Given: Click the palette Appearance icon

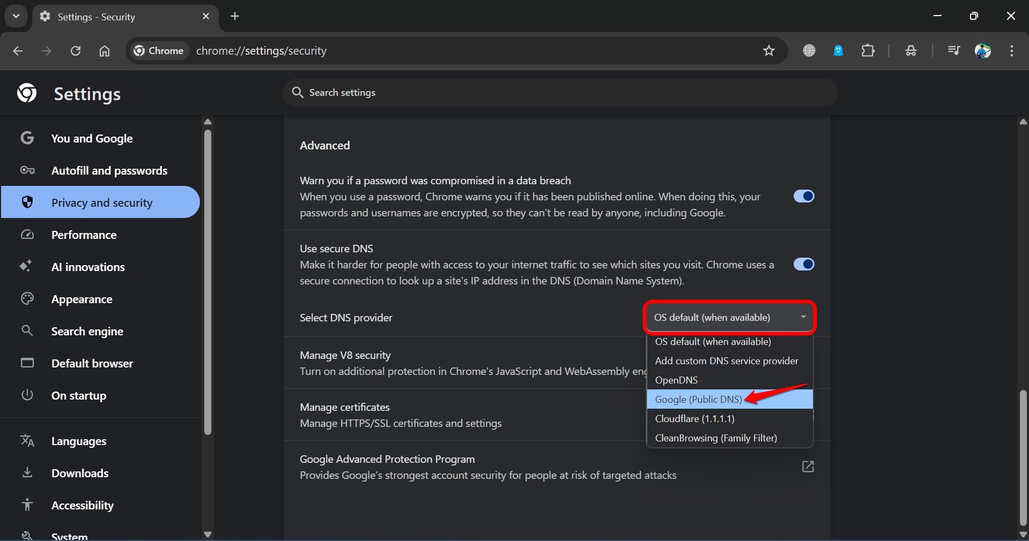Looking at the screenshot, I should point(27,298).
